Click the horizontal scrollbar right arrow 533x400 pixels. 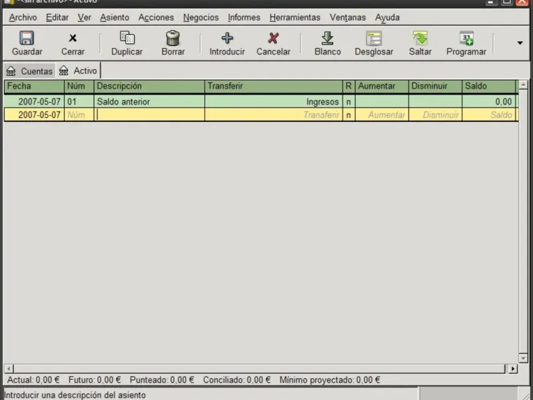512,369
